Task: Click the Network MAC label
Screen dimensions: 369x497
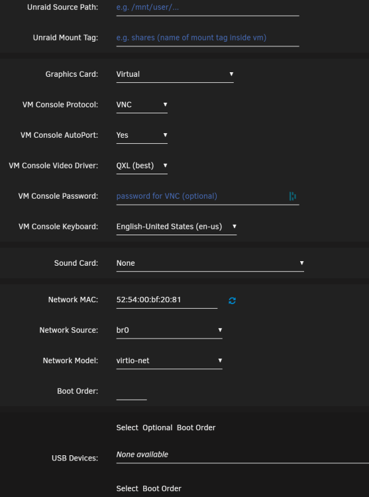Action: 73,300
